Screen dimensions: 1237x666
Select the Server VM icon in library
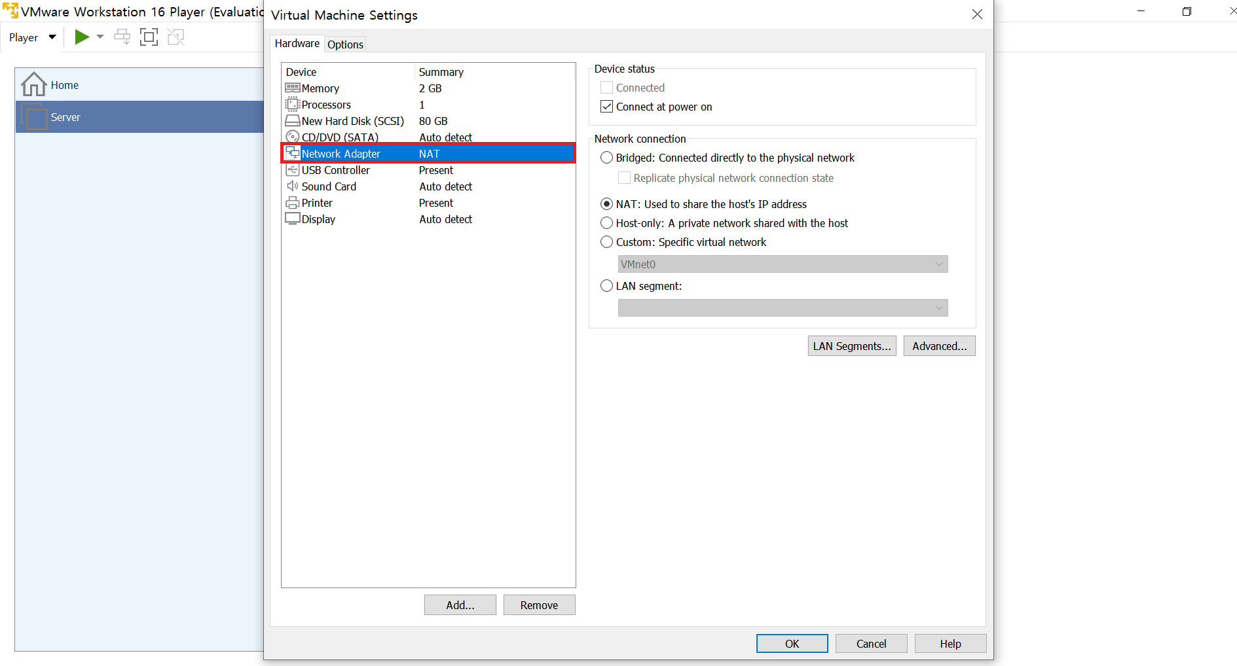(x=33, y=116)
